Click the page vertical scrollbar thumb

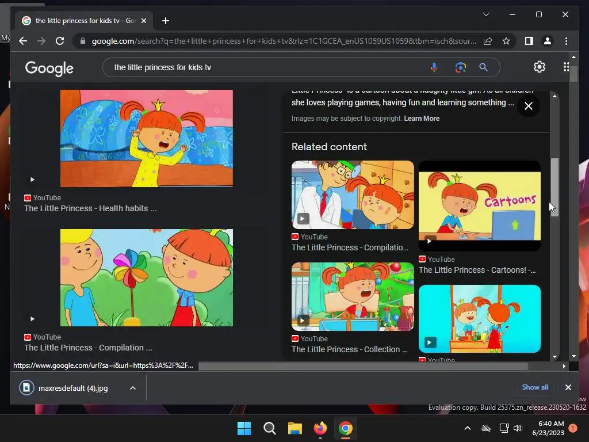[573, 73]
